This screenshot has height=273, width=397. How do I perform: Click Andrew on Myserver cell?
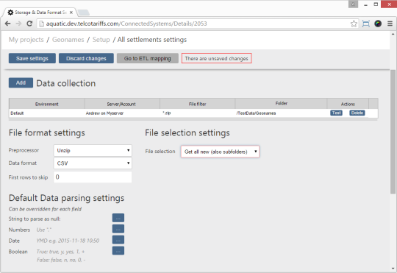coord(122,113)
